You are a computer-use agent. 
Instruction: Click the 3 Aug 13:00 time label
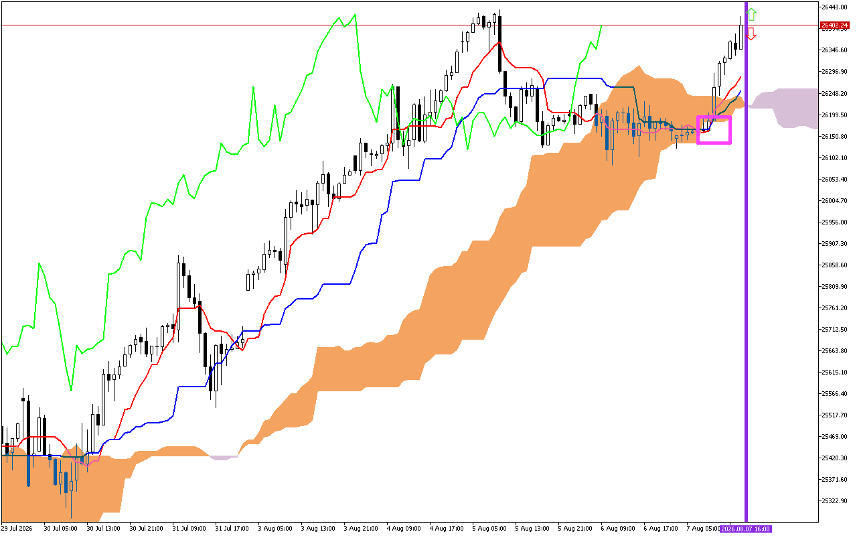click(x=318, y=529)
